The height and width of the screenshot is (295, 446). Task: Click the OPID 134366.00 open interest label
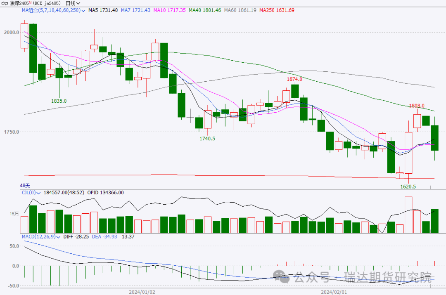point(104,192)
